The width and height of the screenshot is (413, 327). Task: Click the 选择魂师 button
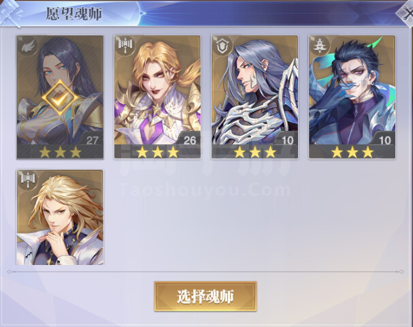[205, 296]
